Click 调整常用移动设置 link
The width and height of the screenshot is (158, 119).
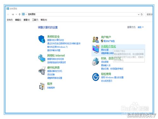click(55, 78)
